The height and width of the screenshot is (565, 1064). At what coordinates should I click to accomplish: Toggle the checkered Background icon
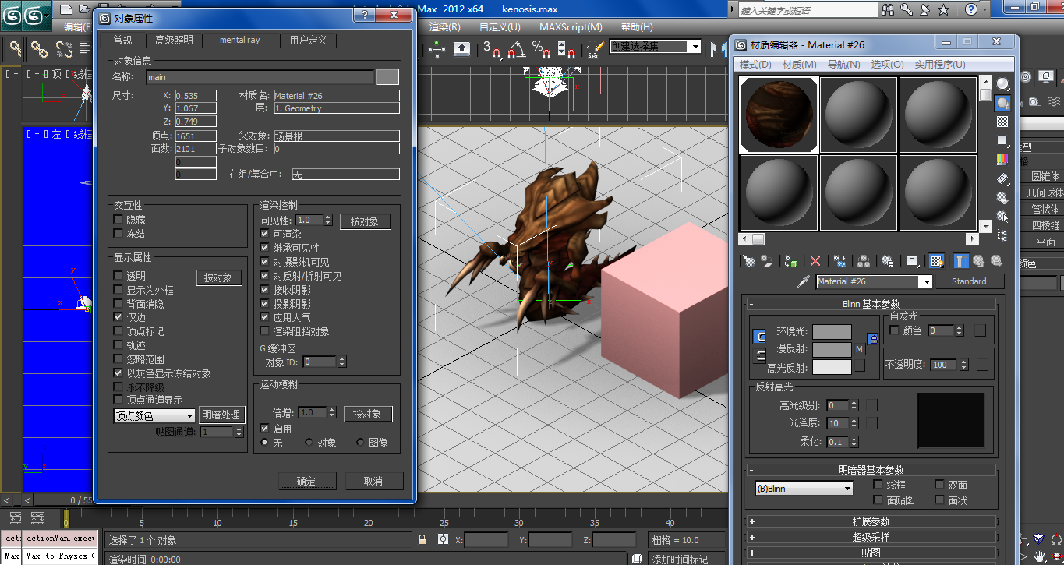[1002, 122]
